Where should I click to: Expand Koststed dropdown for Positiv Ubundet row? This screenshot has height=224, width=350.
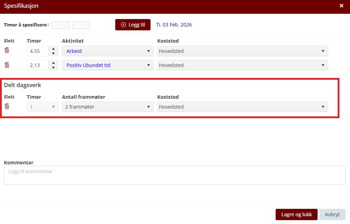click(242, 65)
